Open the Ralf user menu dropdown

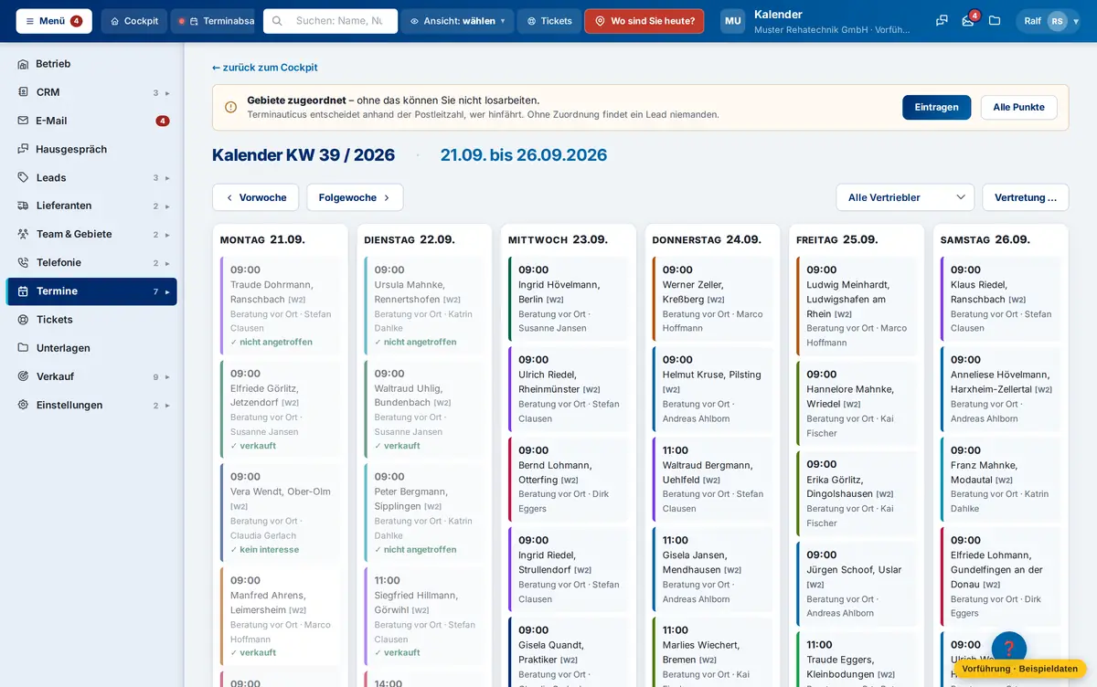point(1048,21)
